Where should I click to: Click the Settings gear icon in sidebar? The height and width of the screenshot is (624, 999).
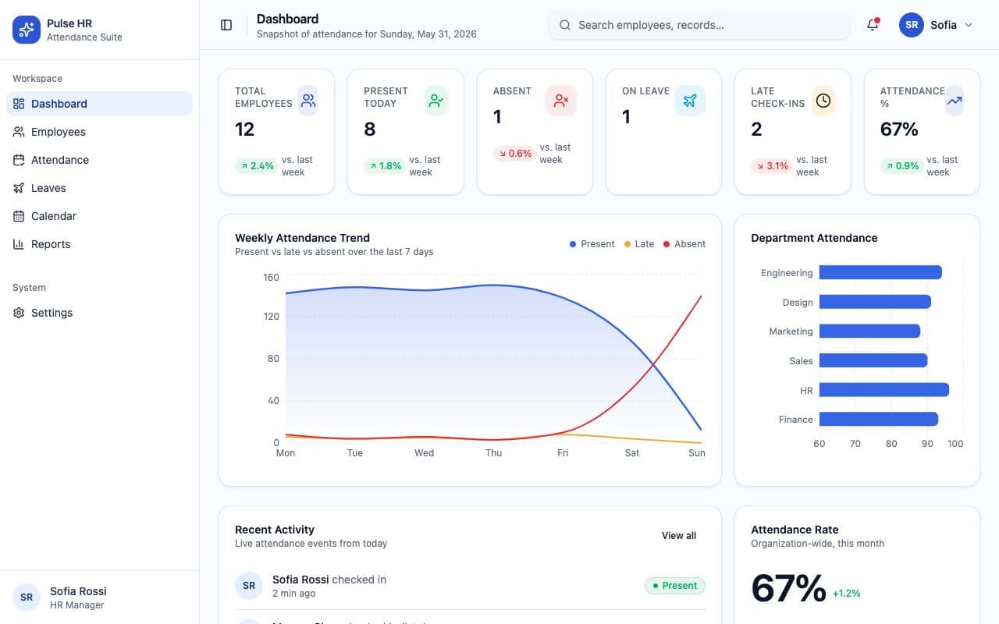19,313
